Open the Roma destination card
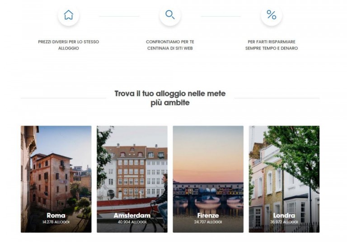Viewport: 347px width, 242px height. [x=56, y=179]
